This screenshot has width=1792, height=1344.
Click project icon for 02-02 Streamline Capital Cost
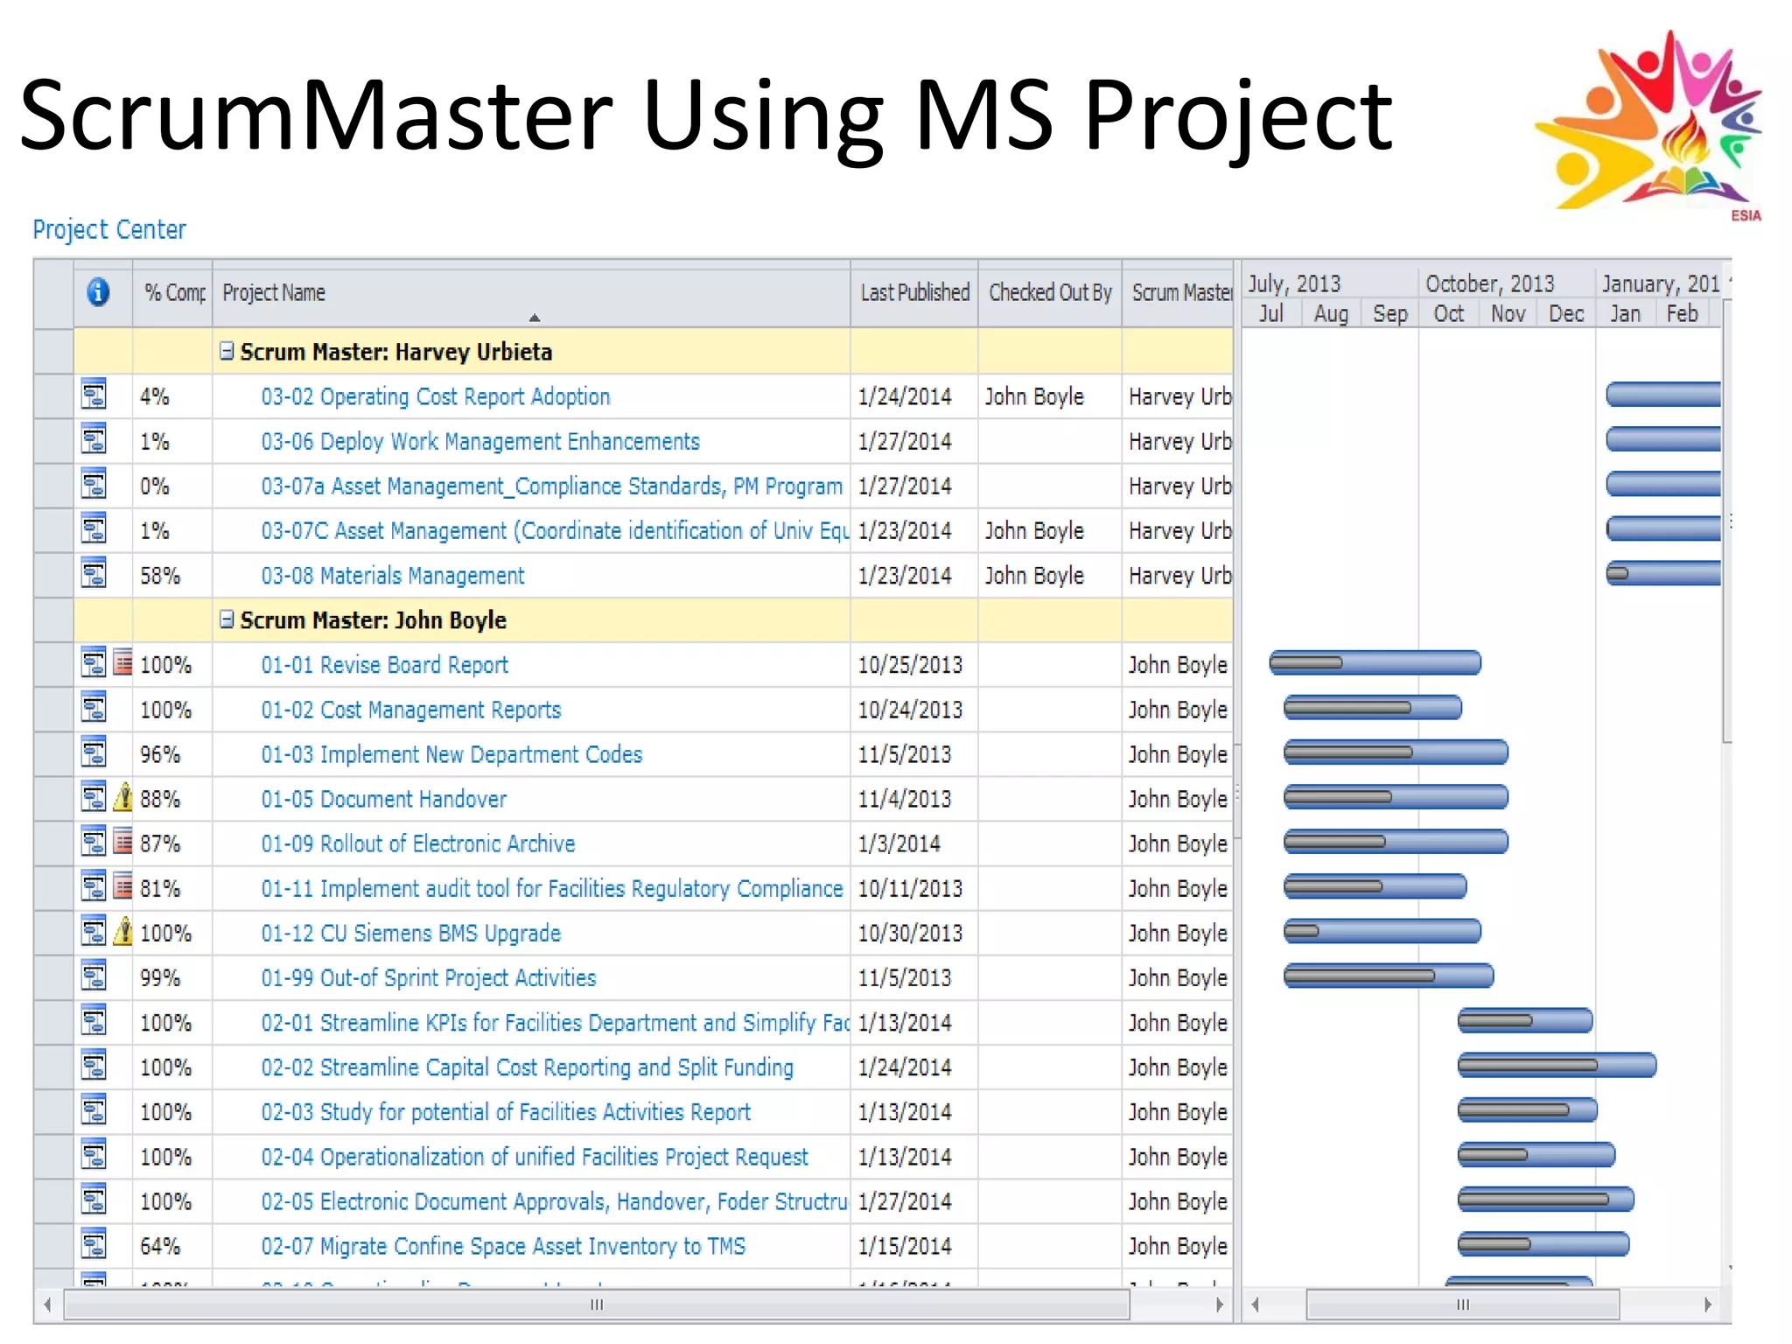pyautogui.click(x=94, y=1065)
